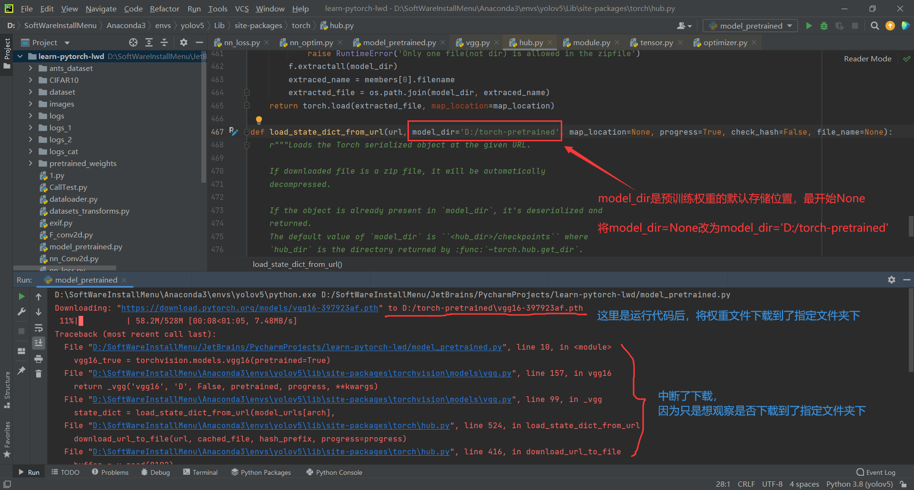Open Search Everywhere magnifier icon
Image resolution: width=914 pixels, height=490 pixels.
click(x=874, y=26)
